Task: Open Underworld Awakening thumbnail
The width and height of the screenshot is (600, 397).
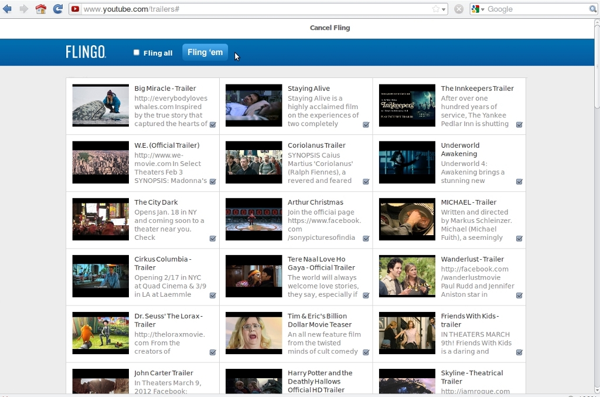Action: pyautogui.click(x=407, y=162)
